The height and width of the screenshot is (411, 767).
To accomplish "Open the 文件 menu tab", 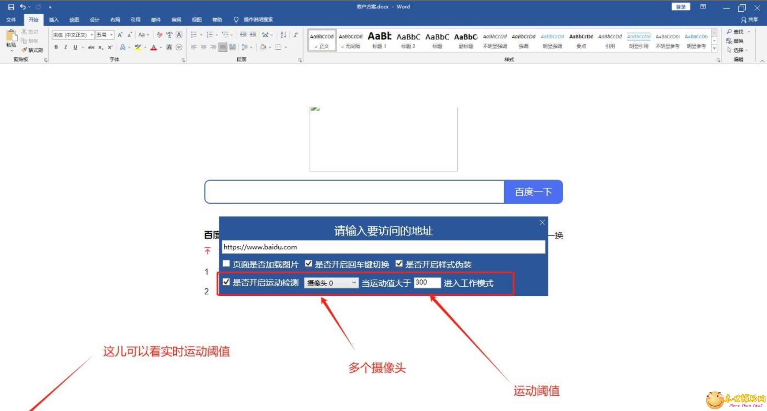I will [x=11, y=20].
